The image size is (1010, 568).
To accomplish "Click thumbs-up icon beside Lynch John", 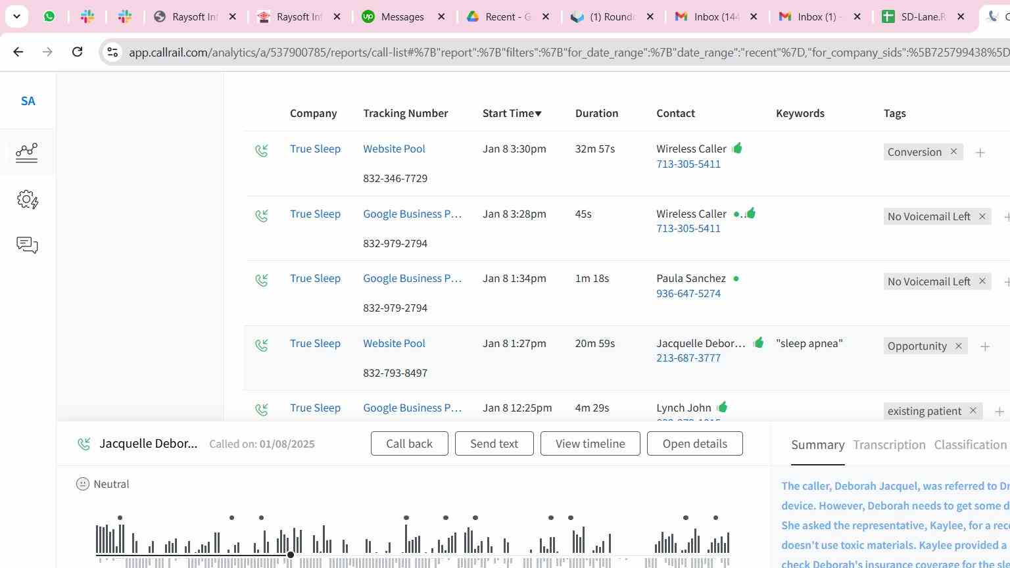I will click(x=722, y=407).
